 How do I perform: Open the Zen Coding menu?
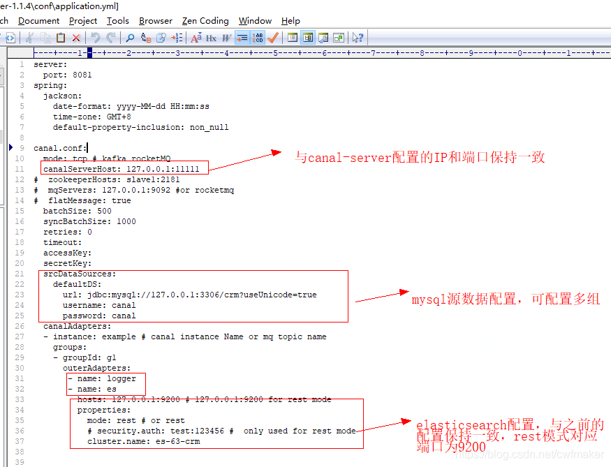point(205,21)
